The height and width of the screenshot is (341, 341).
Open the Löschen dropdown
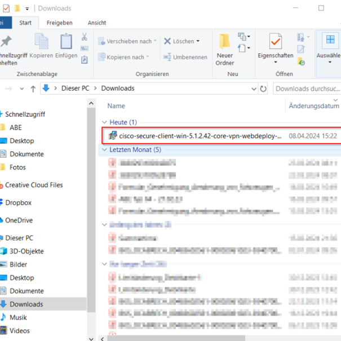[181, 41]
